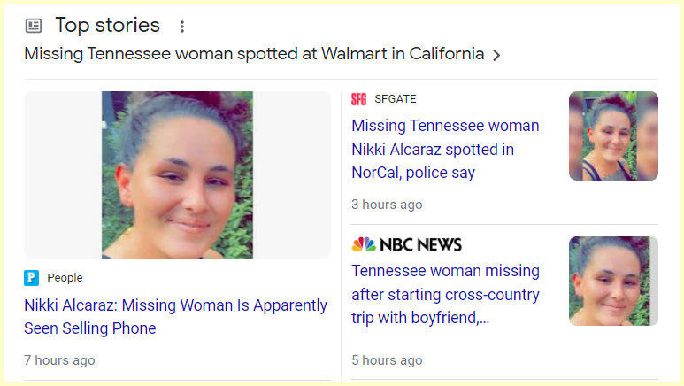Click the '3 hours ago' timestamp

pyautogui.click(x=387, y=205)
